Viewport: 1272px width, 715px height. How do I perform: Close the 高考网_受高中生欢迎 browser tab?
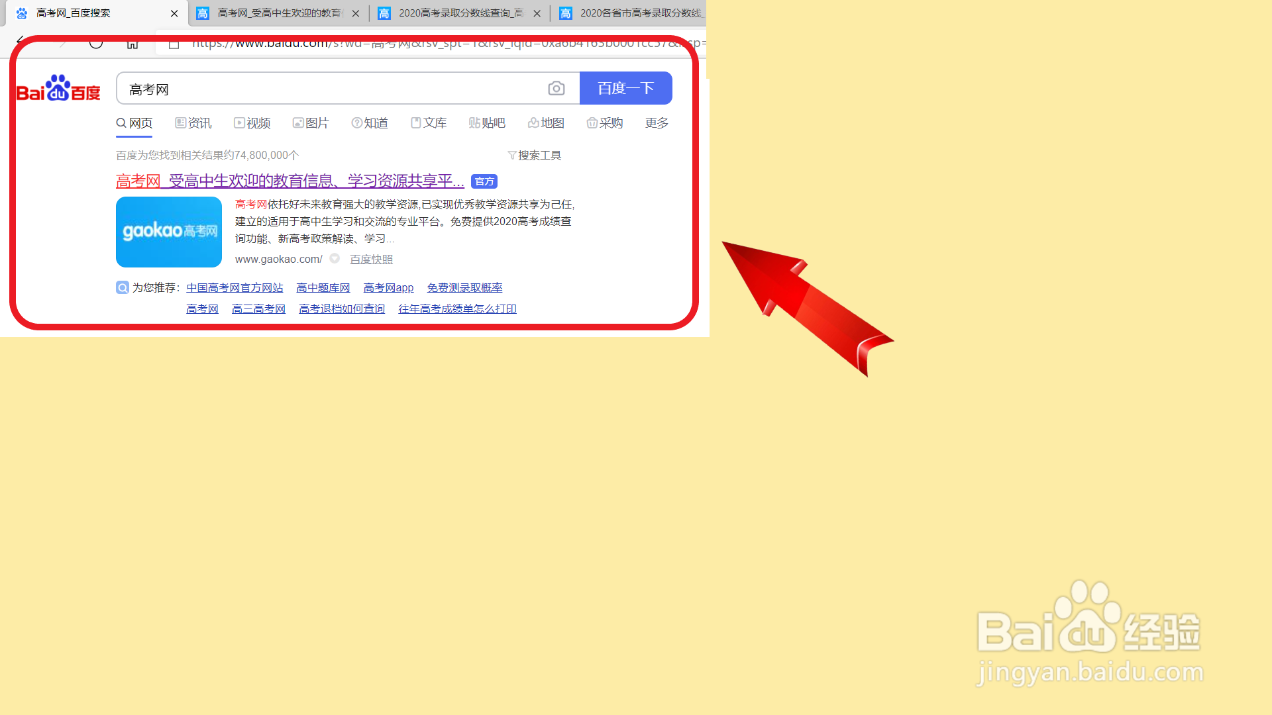click(356, 13)
